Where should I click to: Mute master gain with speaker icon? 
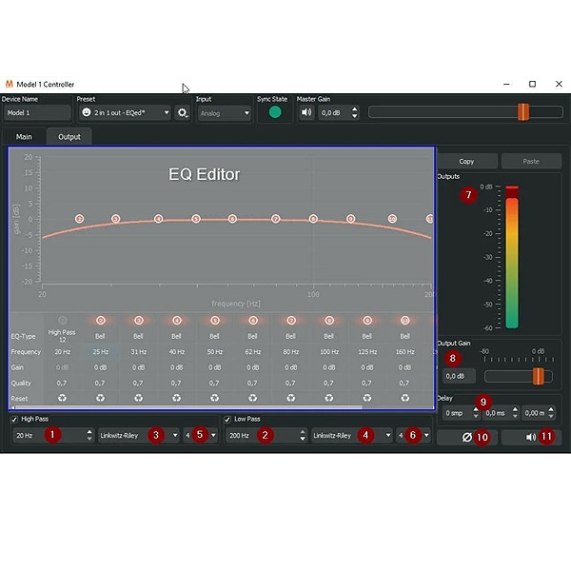point(305,112)
